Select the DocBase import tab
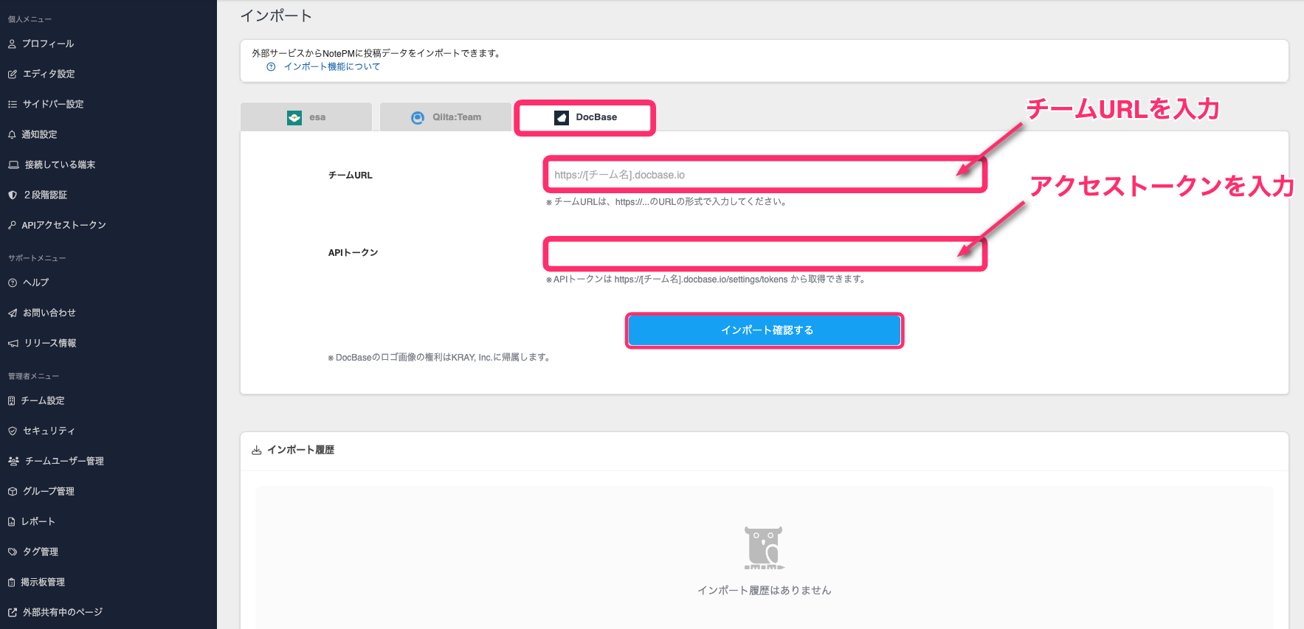 click(x=585, y=117)
